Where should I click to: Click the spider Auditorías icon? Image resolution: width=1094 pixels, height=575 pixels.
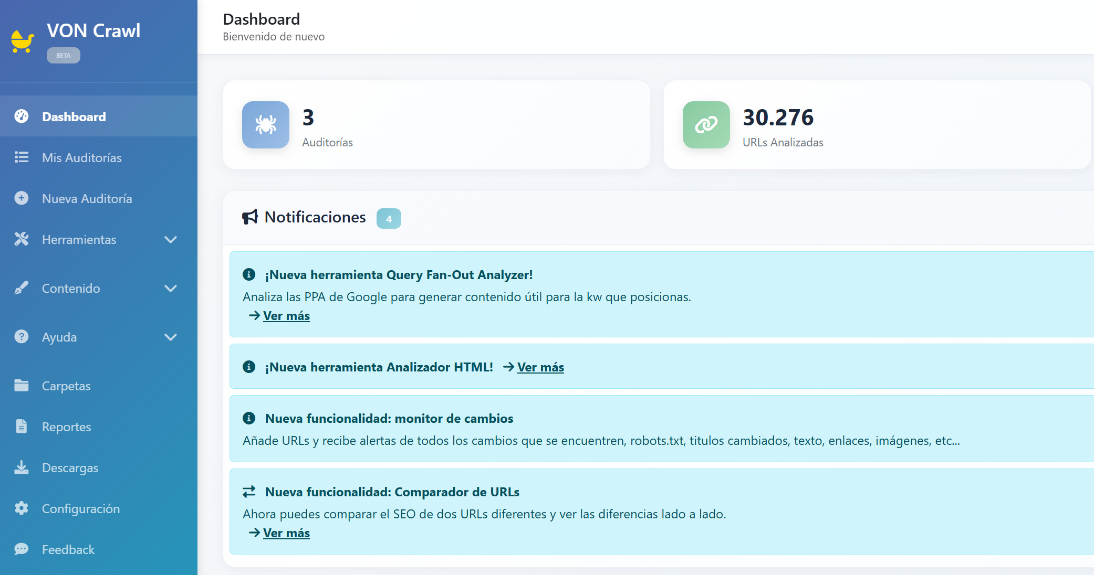[x=265, y=125]
